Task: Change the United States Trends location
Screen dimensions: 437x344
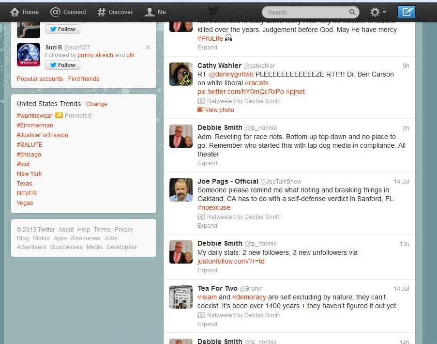Action: point(96,104)
